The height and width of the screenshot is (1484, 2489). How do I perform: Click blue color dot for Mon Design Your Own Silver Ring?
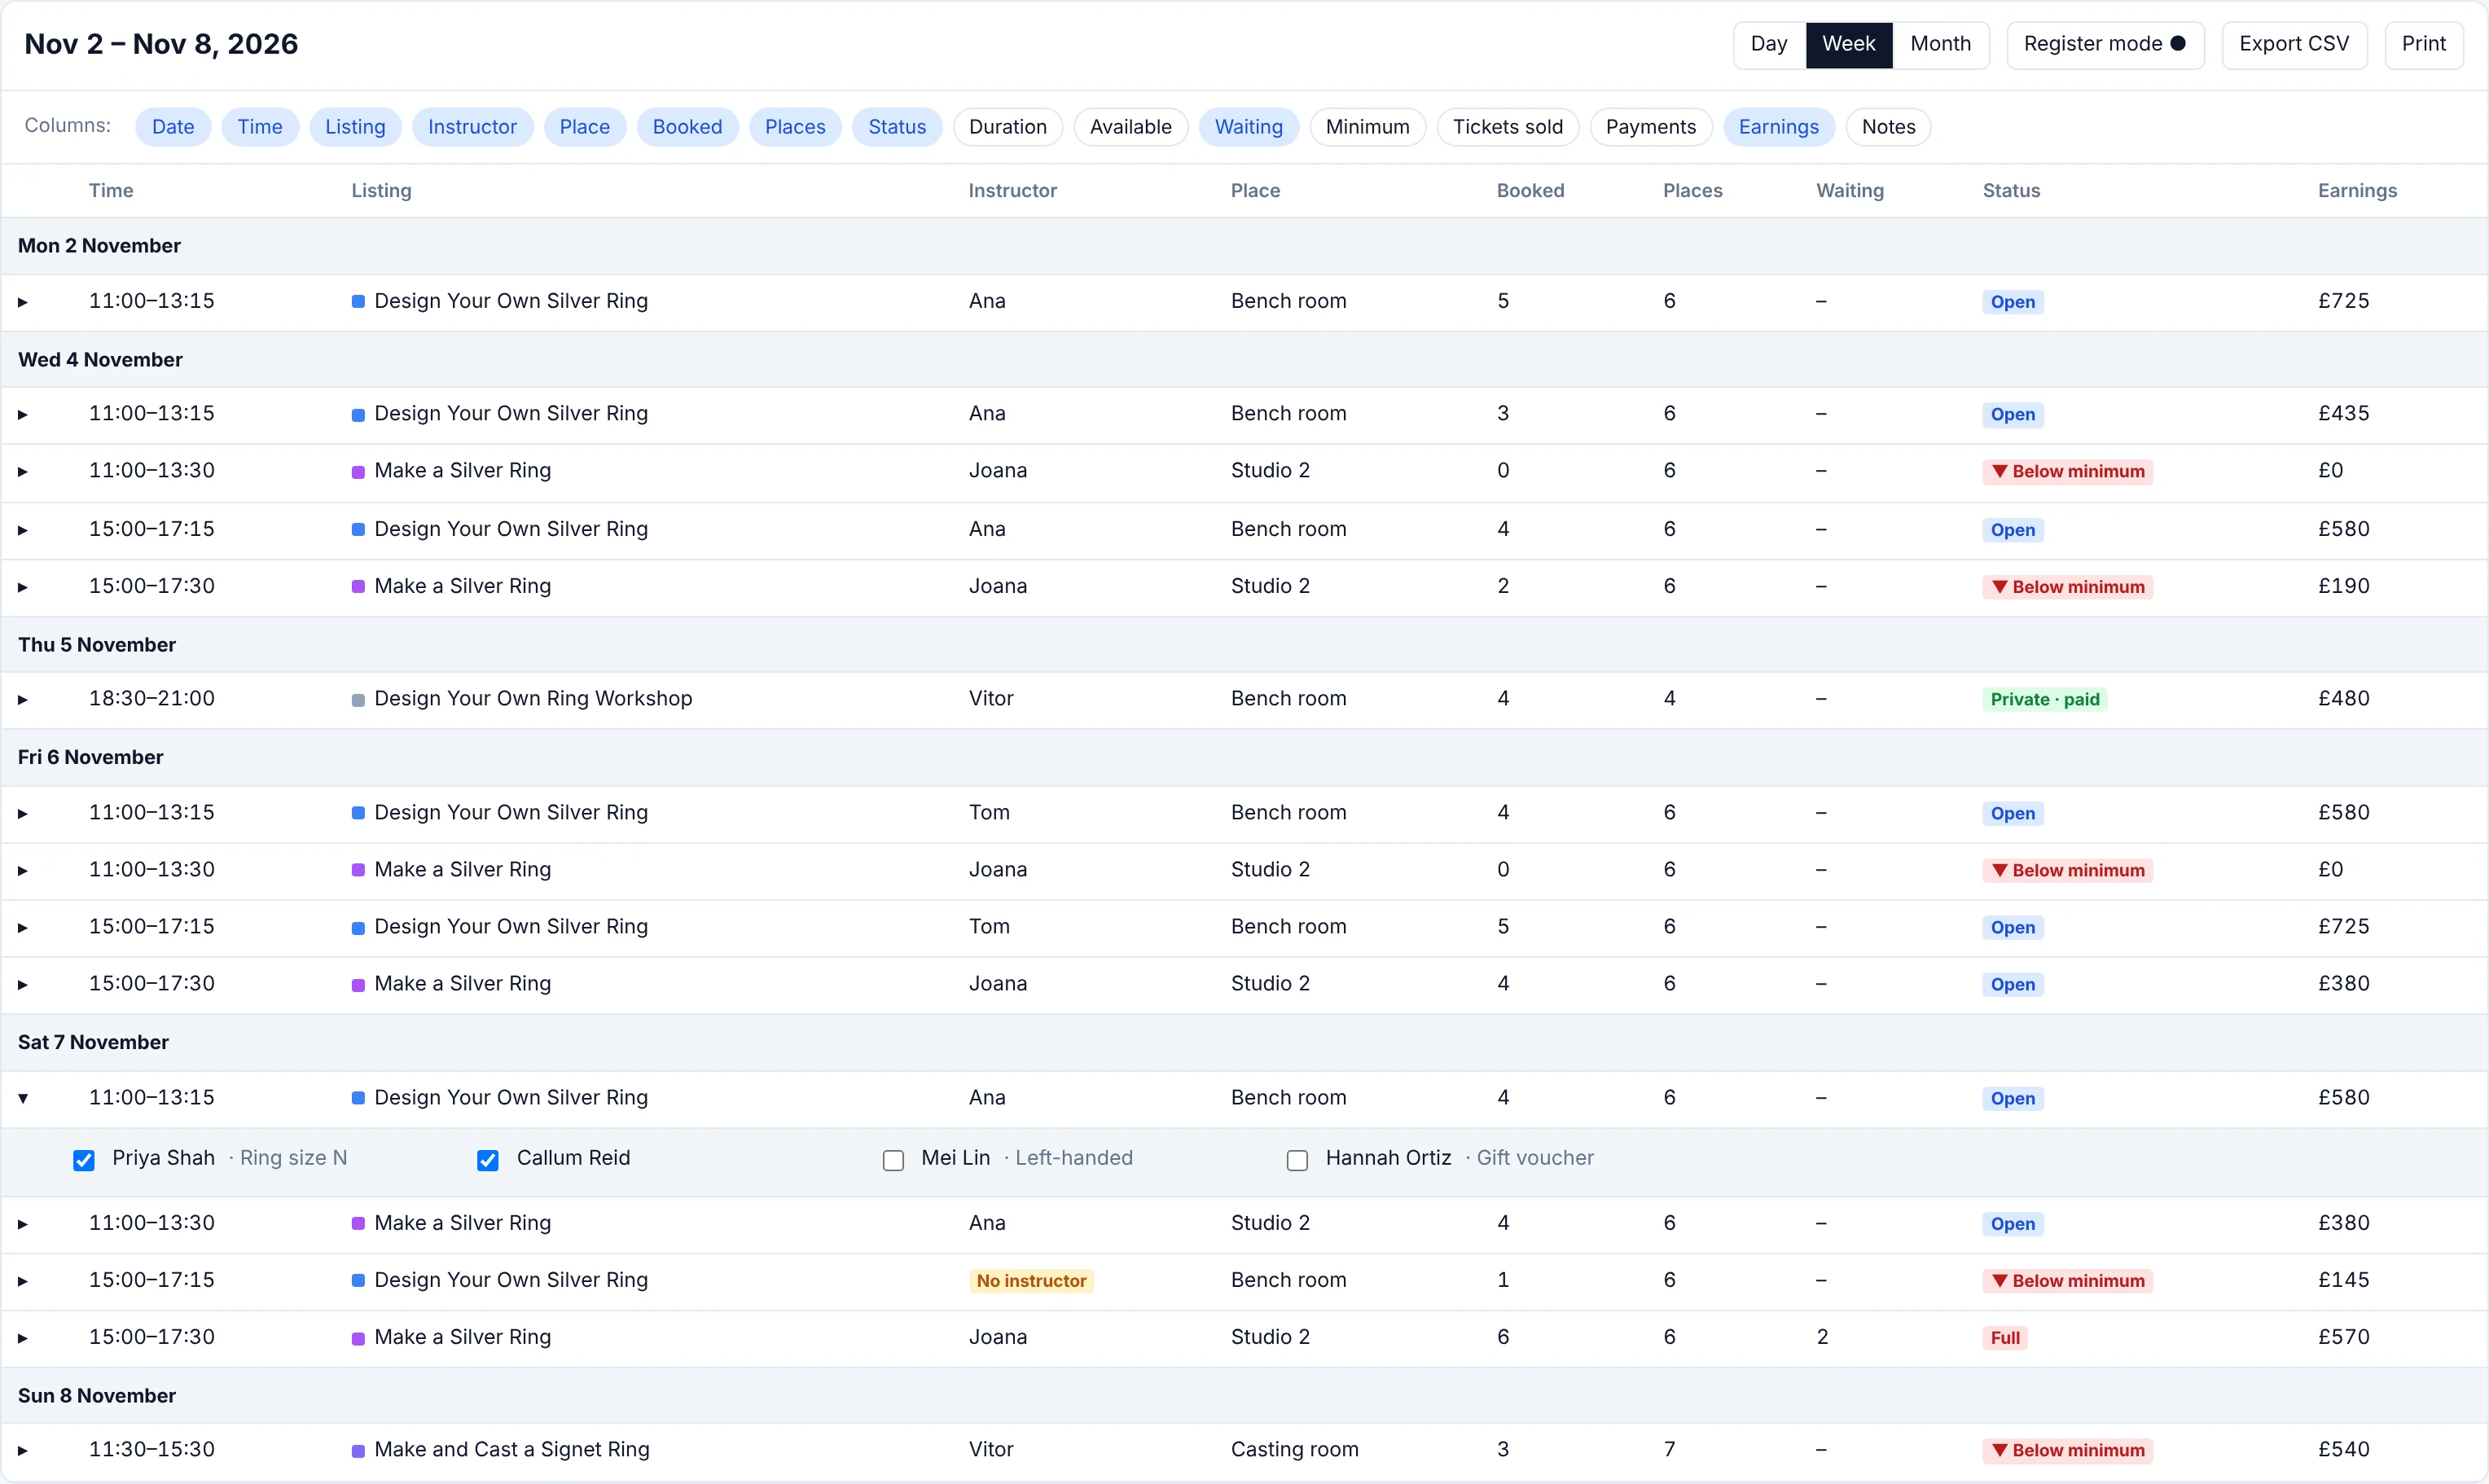(358, 302)
